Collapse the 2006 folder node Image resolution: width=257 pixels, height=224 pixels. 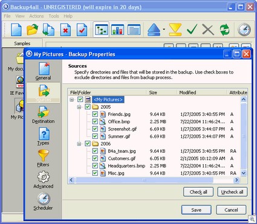coord(79,144)
